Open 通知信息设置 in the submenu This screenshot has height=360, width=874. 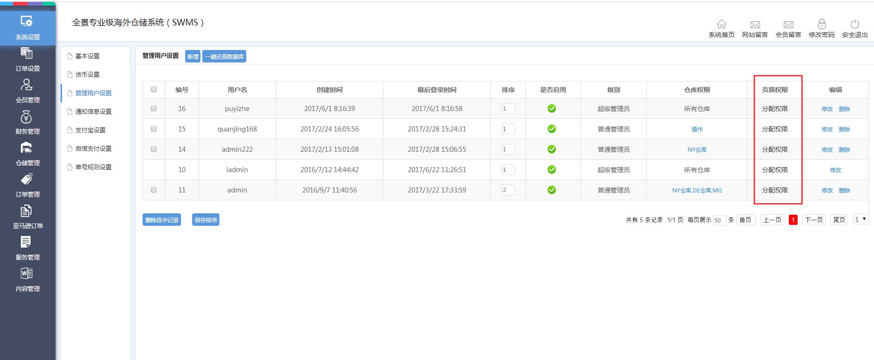tap(93, 112)
